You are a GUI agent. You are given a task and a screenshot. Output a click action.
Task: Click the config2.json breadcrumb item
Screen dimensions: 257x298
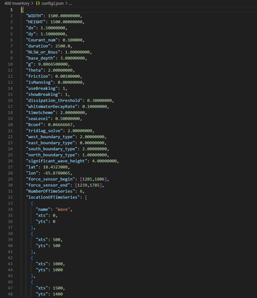click(53, 4)
